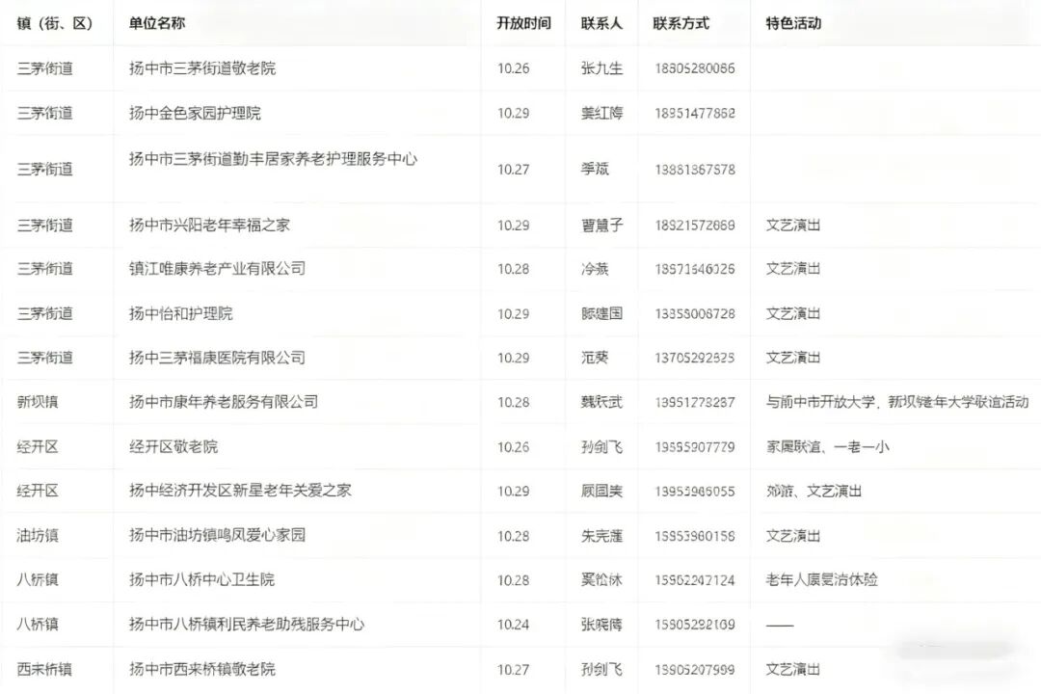Viewport: 1041px width, 694px height.
Task: Click the 扬中金色家园护理院 unit name
Action: point(195,113)
